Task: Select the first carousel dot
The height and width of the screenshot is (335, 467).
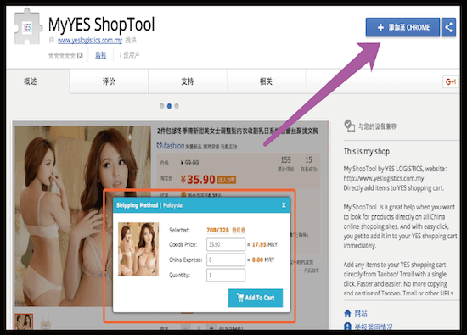Action: click(161, 106)
